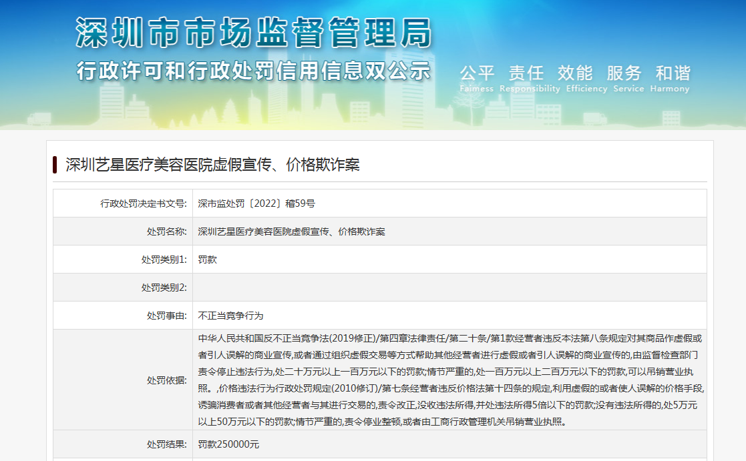Click the banner title 深圳市市场监督管理局
The image size is (746, 461).
point(254,33)
